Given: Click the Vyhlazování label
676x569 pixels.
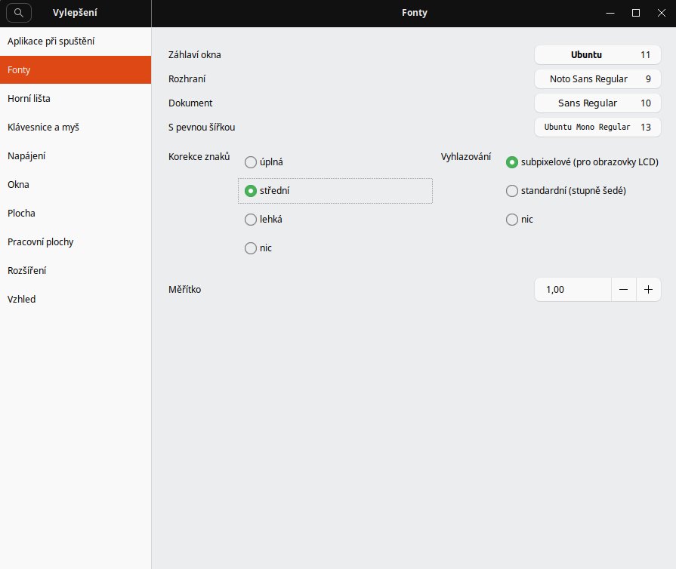Looking at the screenshot, I should tap(465, 157).
